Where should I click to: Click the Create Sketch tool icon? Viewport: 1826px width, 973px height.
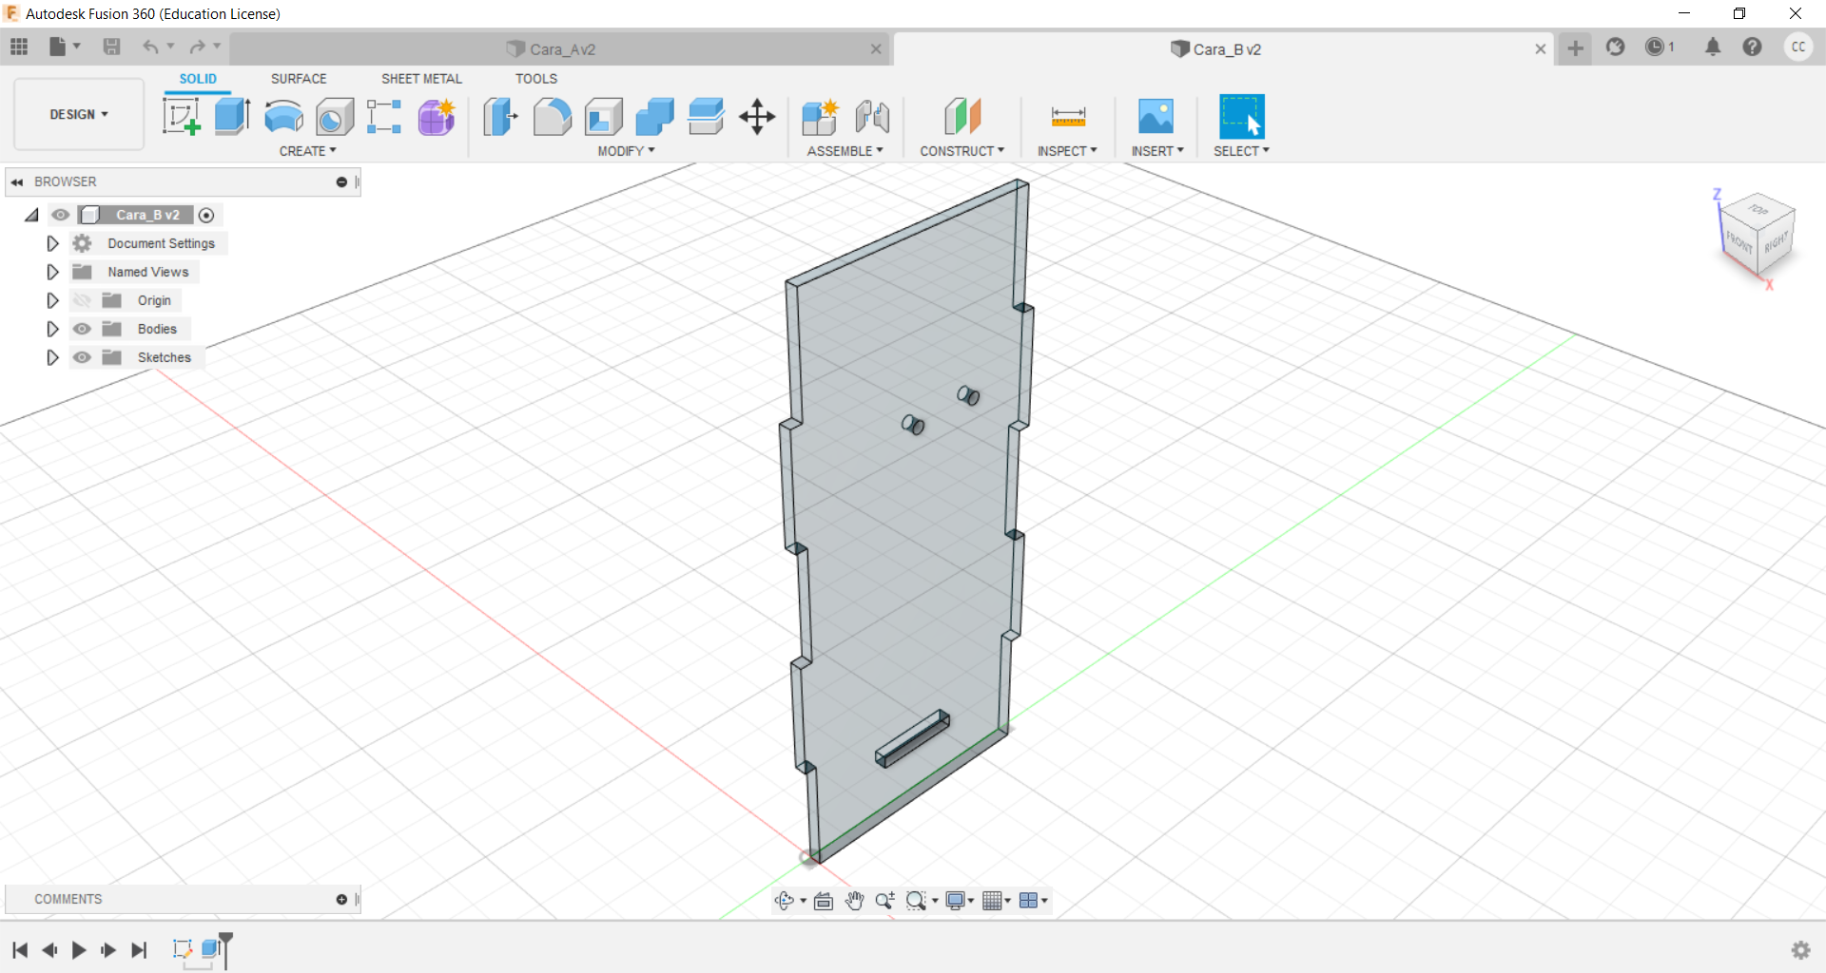[181, 117]
